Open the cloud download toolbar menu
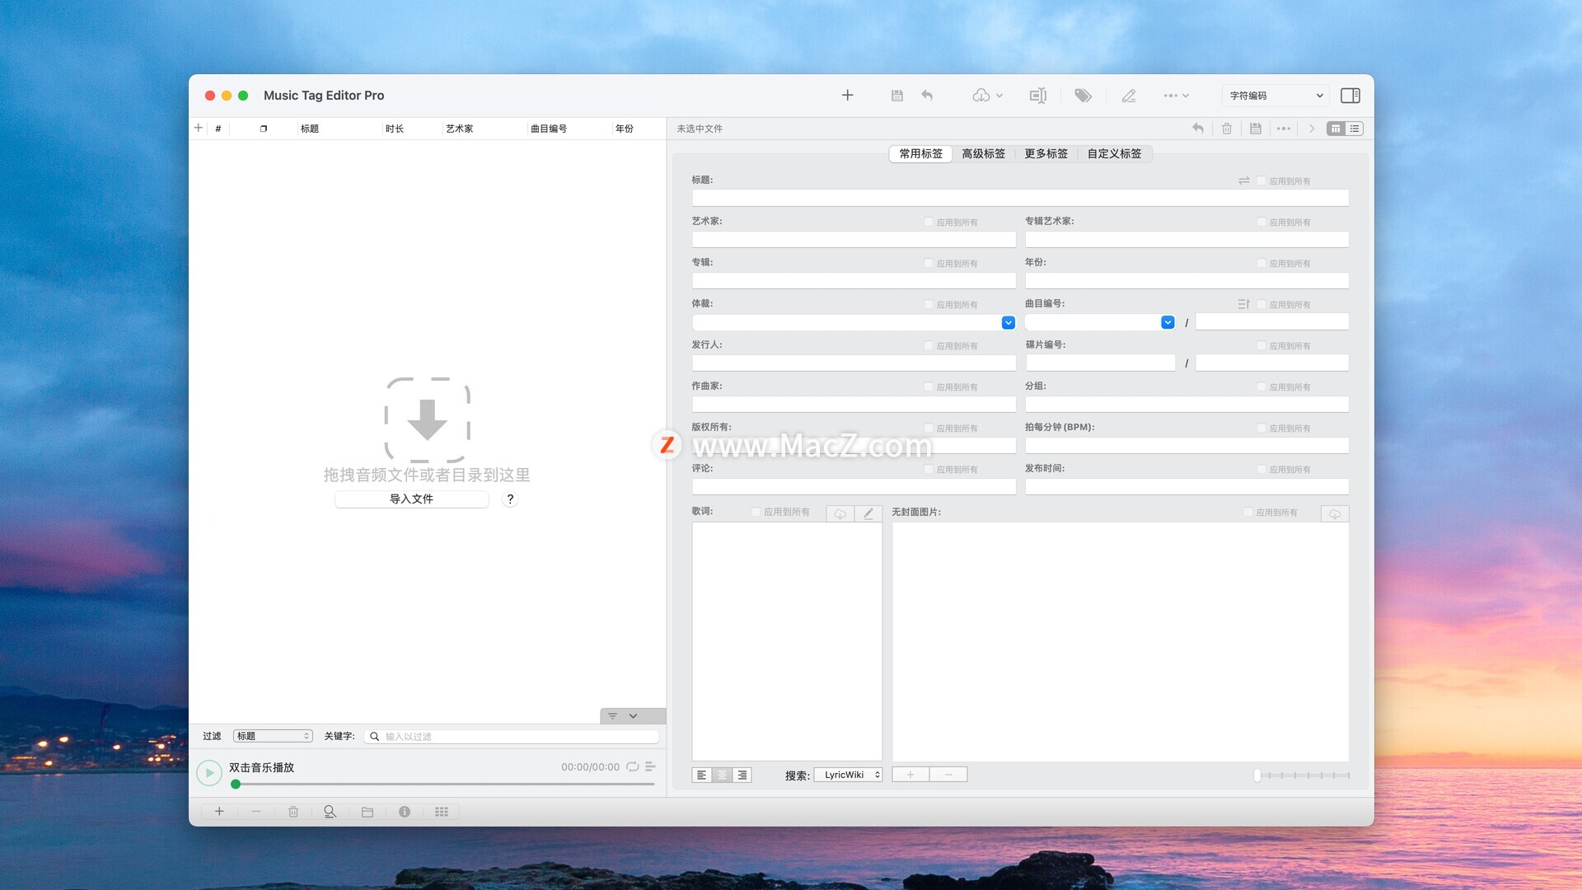The image size is (1582, 890). (987, 96)
